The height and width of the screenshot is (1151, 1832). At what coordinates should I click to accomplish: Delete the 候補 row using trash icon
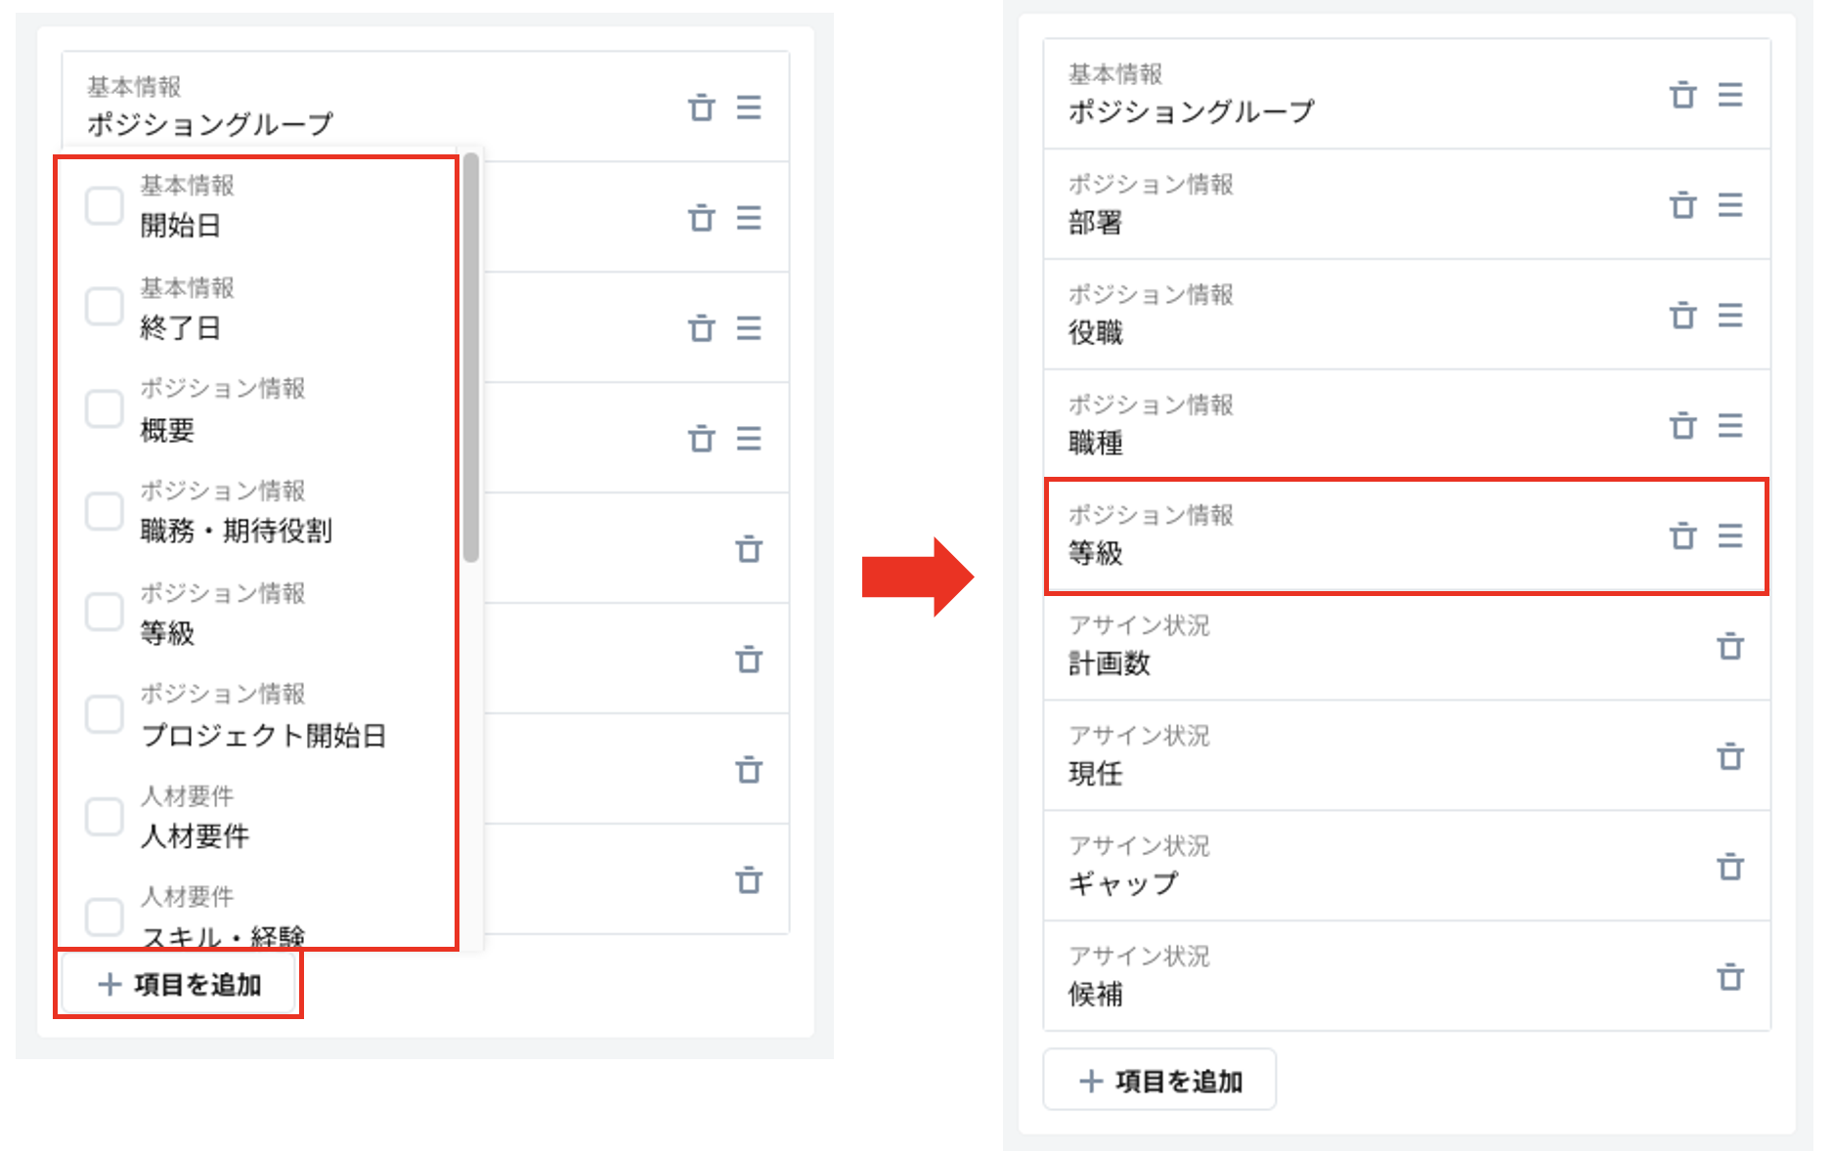[x=1729, y=978]
